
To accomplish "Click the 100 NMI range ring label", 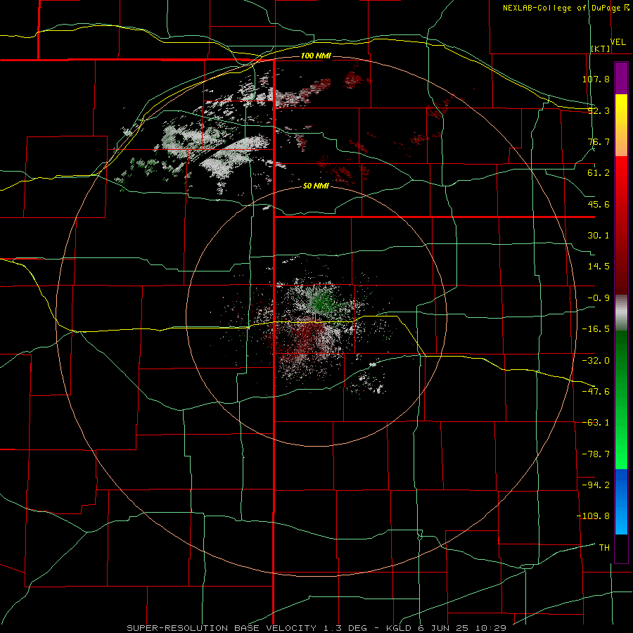I will (x=316, y=56).
